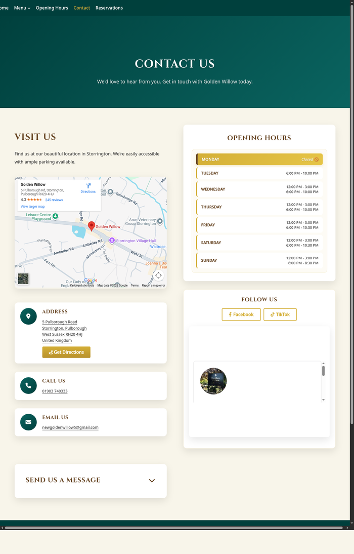Switch map to satellite view thumbnail

(23, 279)
